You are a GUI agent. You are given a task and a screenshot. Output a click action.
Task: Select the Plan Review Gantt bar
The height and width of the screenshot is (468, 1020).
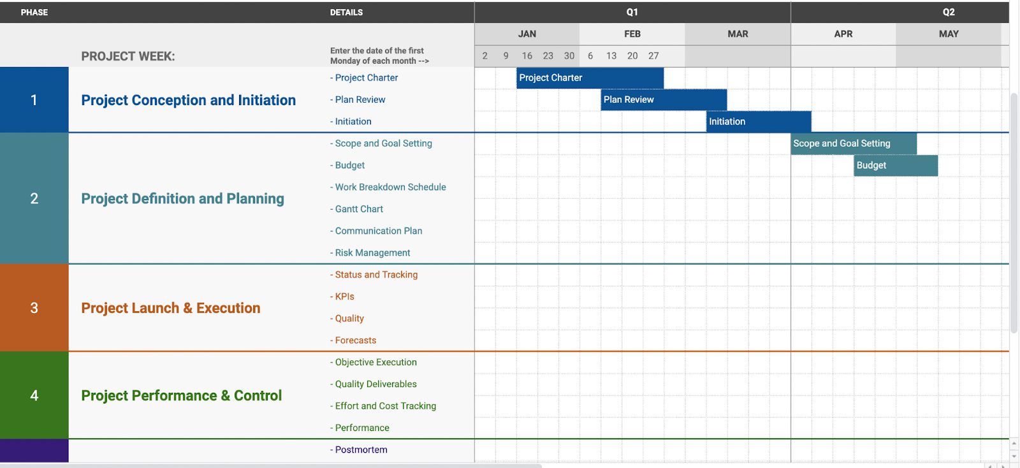tap(663, 99)
